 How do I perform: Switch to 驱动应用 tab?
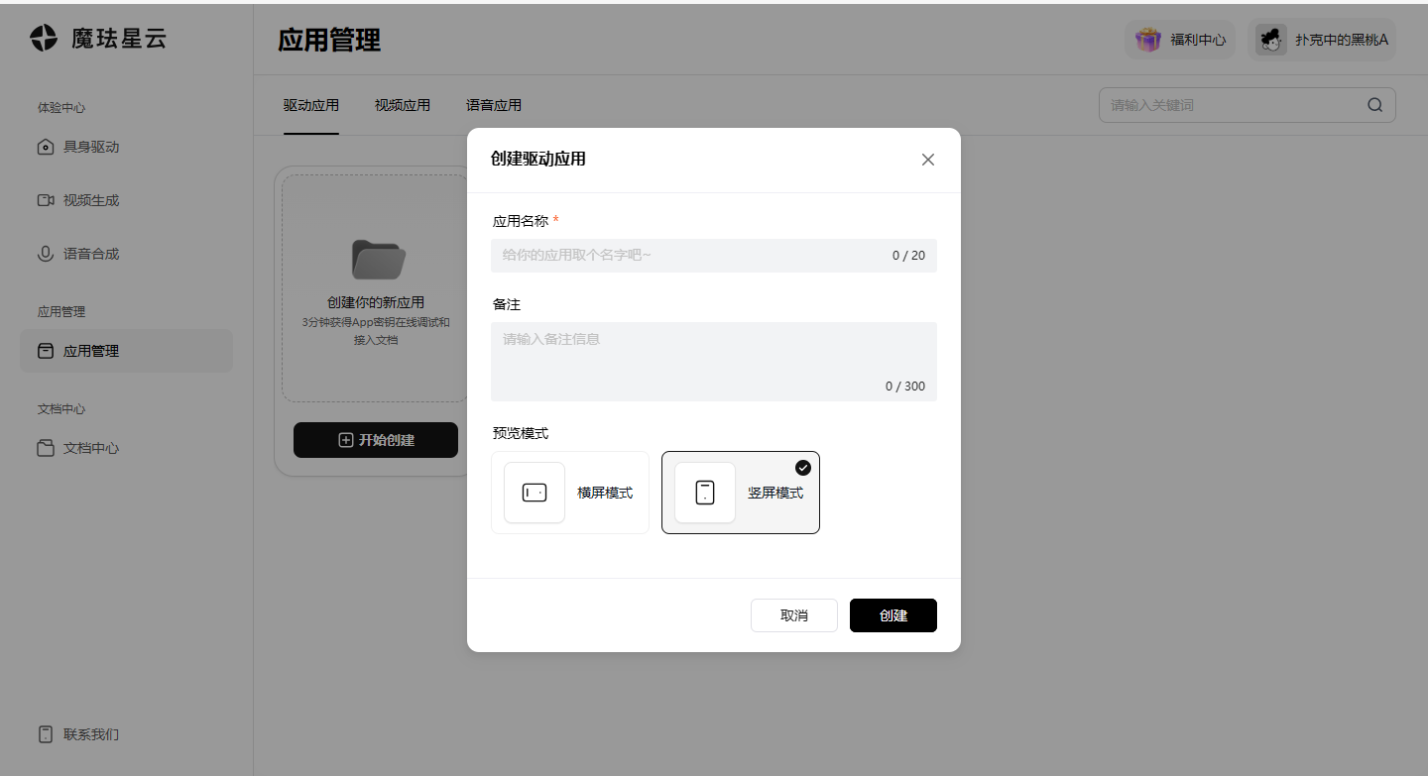pyautogui.click(x=311, y=105)
